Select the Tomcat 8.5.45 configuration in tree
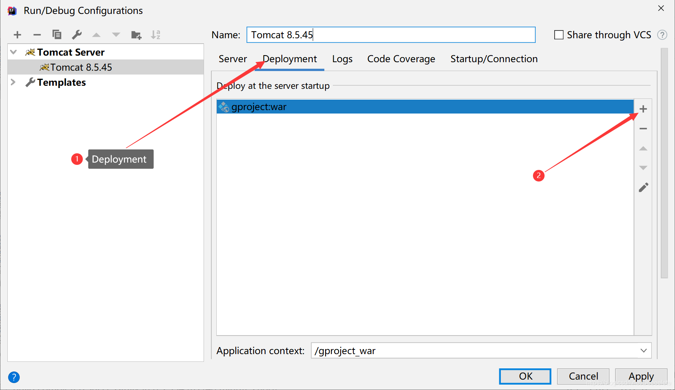Image resolution: width=675 pixels, height=390 pixels. (x=106, y=67)
